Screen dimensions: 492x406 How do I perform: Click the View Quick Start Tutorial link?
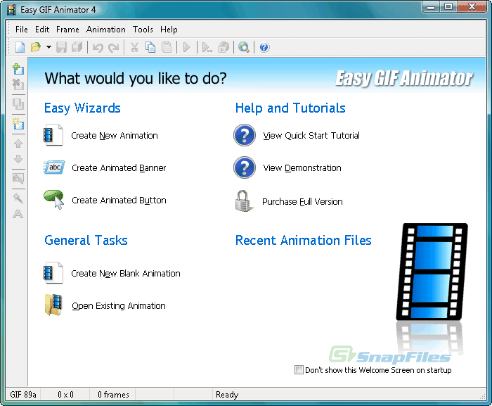click(x=311, y=136)
